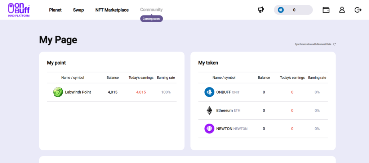The image size is (369, 163).
Task: Open the NFT Marketplace menu
Action: click(112, 10)
